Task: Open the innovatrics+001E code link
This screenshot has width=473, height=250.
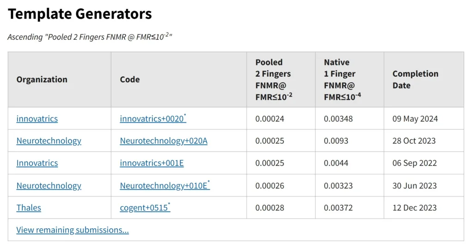Action: click(152, 163)
